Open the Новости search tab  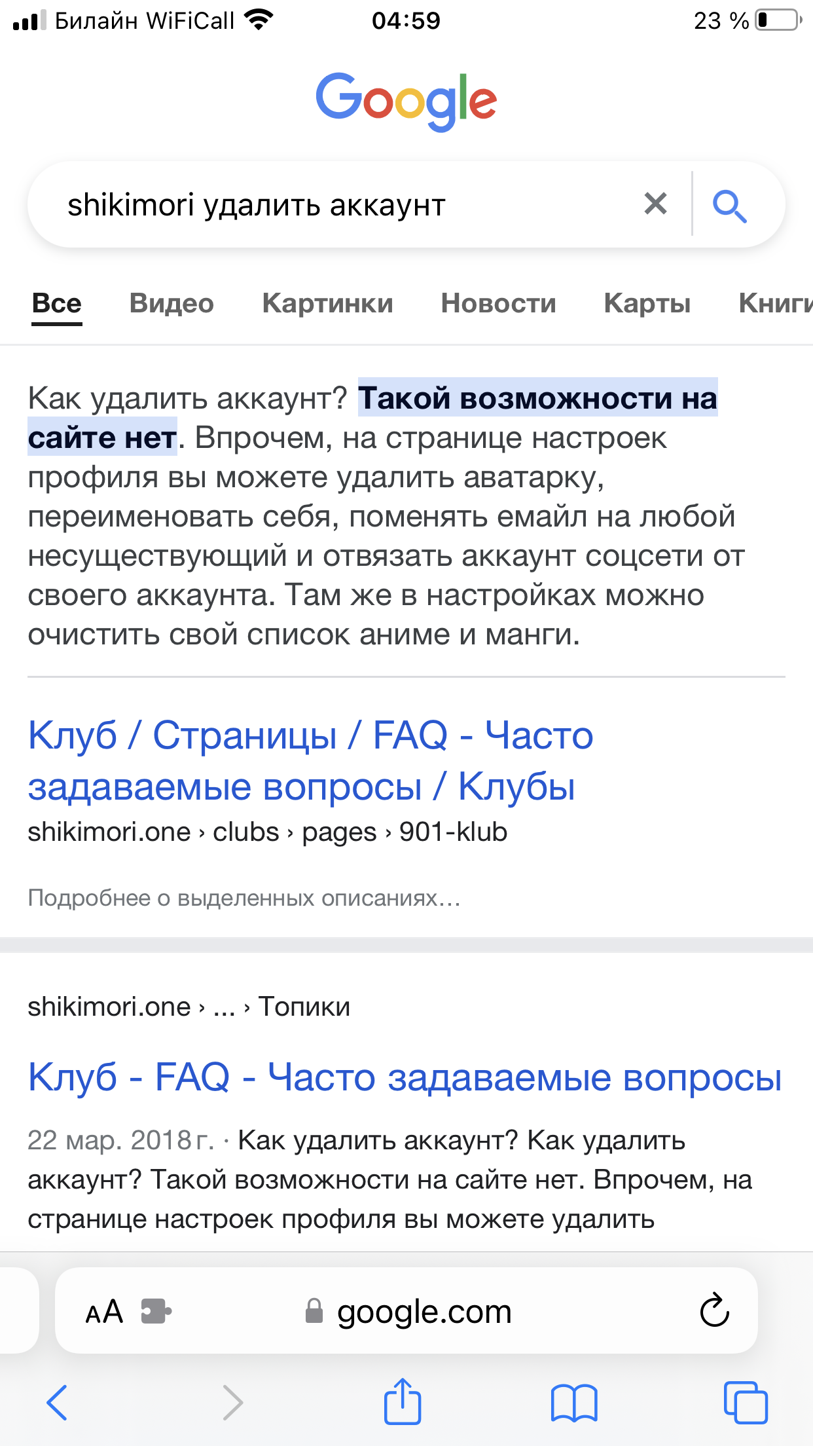tap(498, 304)
